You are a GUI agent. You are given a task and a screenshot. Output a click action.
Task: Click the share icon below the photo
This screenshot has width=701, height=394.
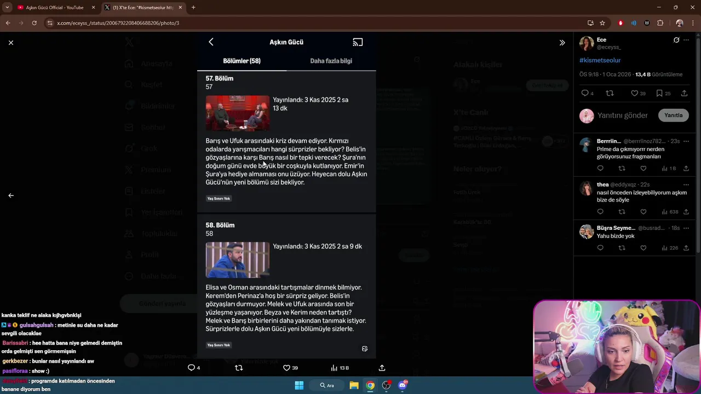(382, 368)
